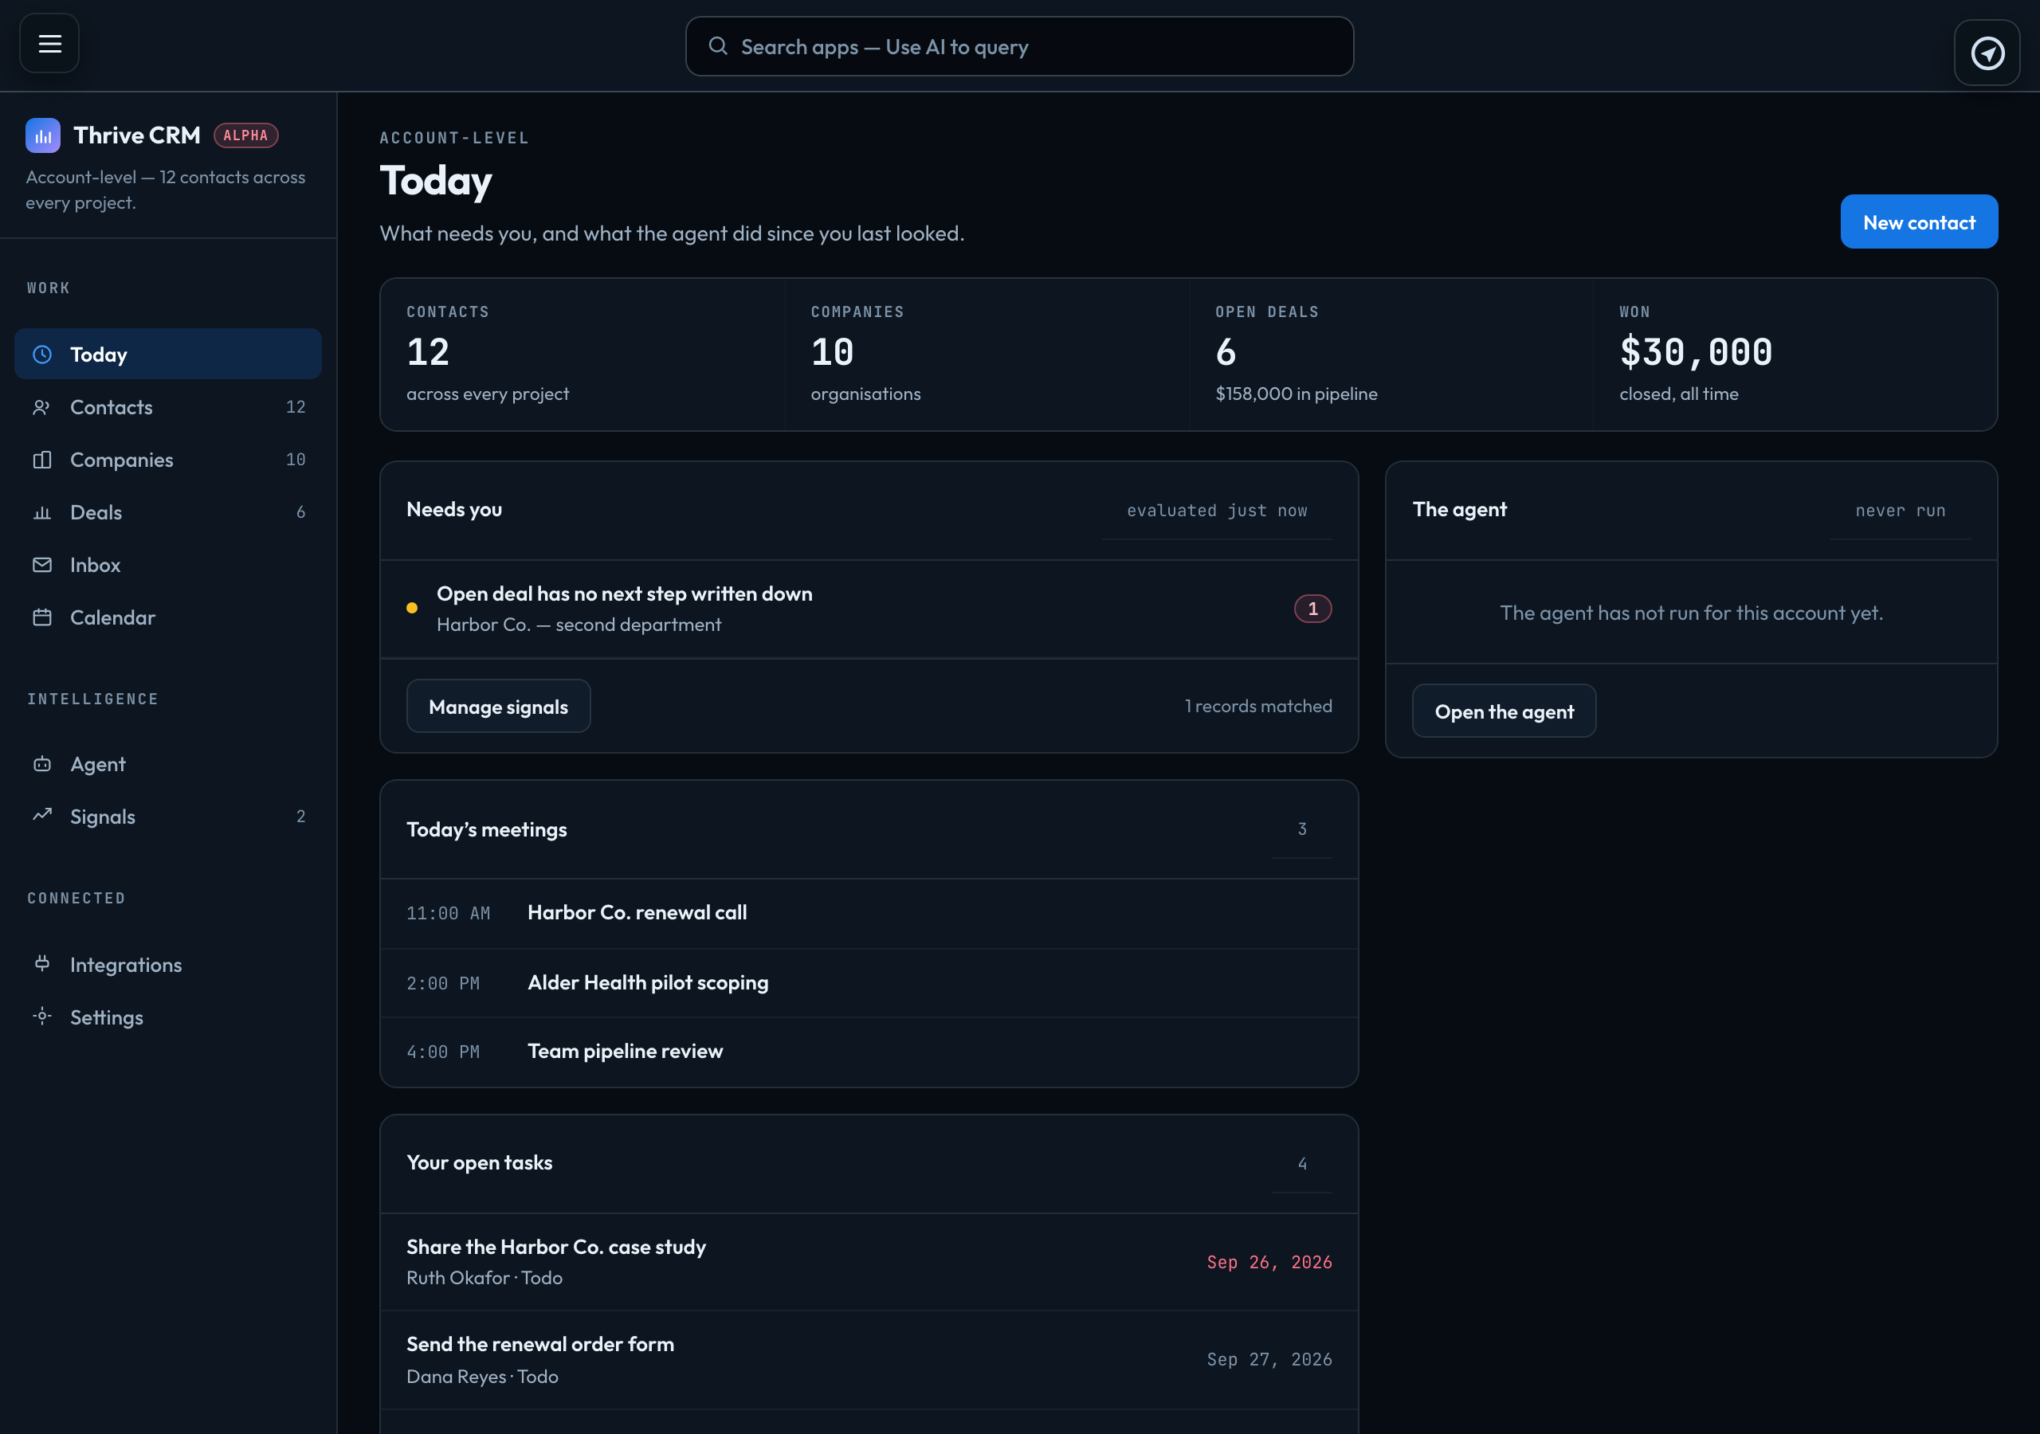Click the Manage signals button

click(499, 707)
